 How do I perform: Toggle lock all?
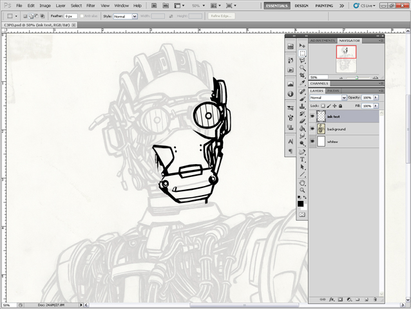pos(340,106)
